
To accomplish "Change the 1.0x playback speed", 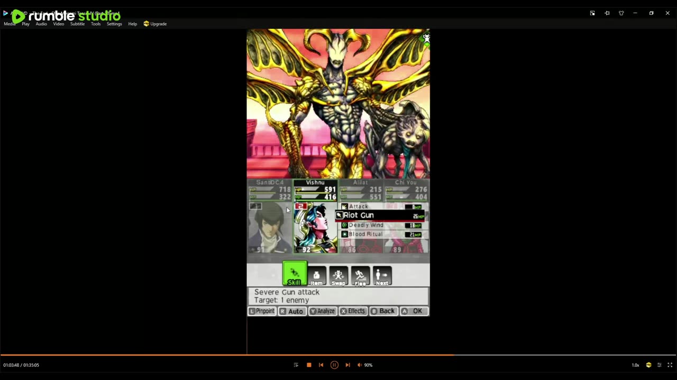I will [635, 365].
